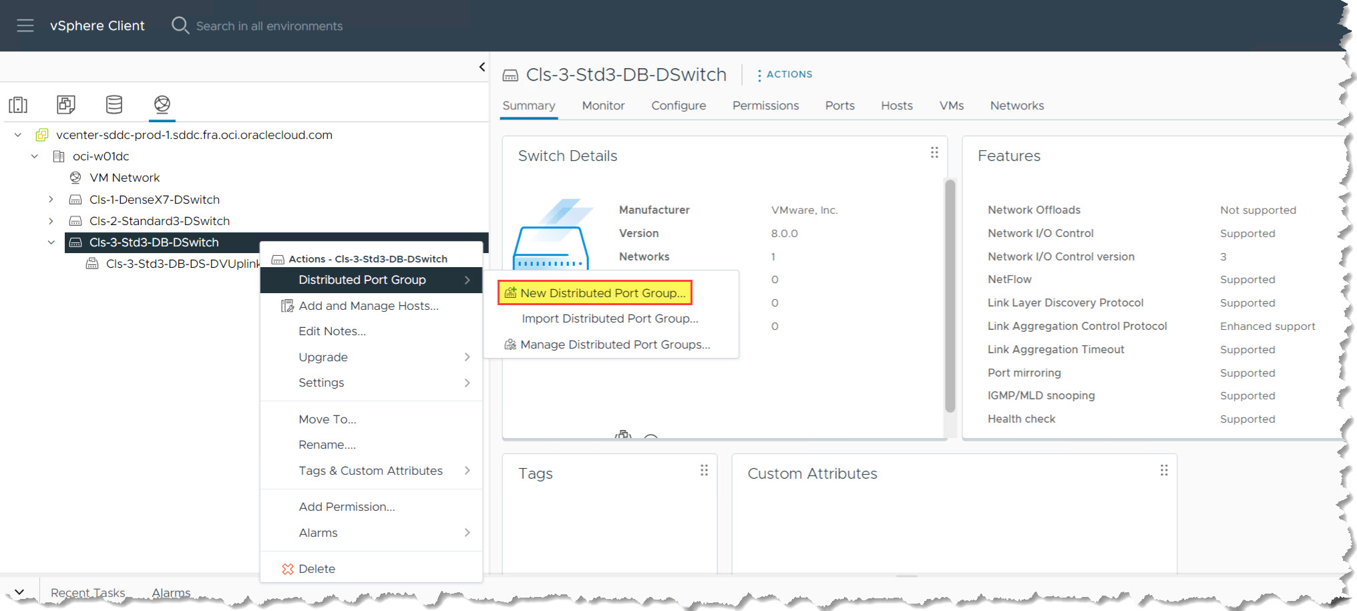Select Add Permission... menu option
1357x611 pixels.
tap(347, 507)
